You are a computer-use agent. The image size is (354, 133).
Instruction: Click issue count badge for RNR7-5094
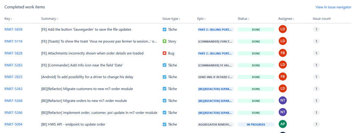[x=316, y=124]
